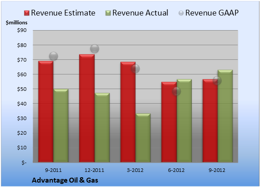
Task: Click the Revenue Estimate red legend swatch
Action: (27, 13)
